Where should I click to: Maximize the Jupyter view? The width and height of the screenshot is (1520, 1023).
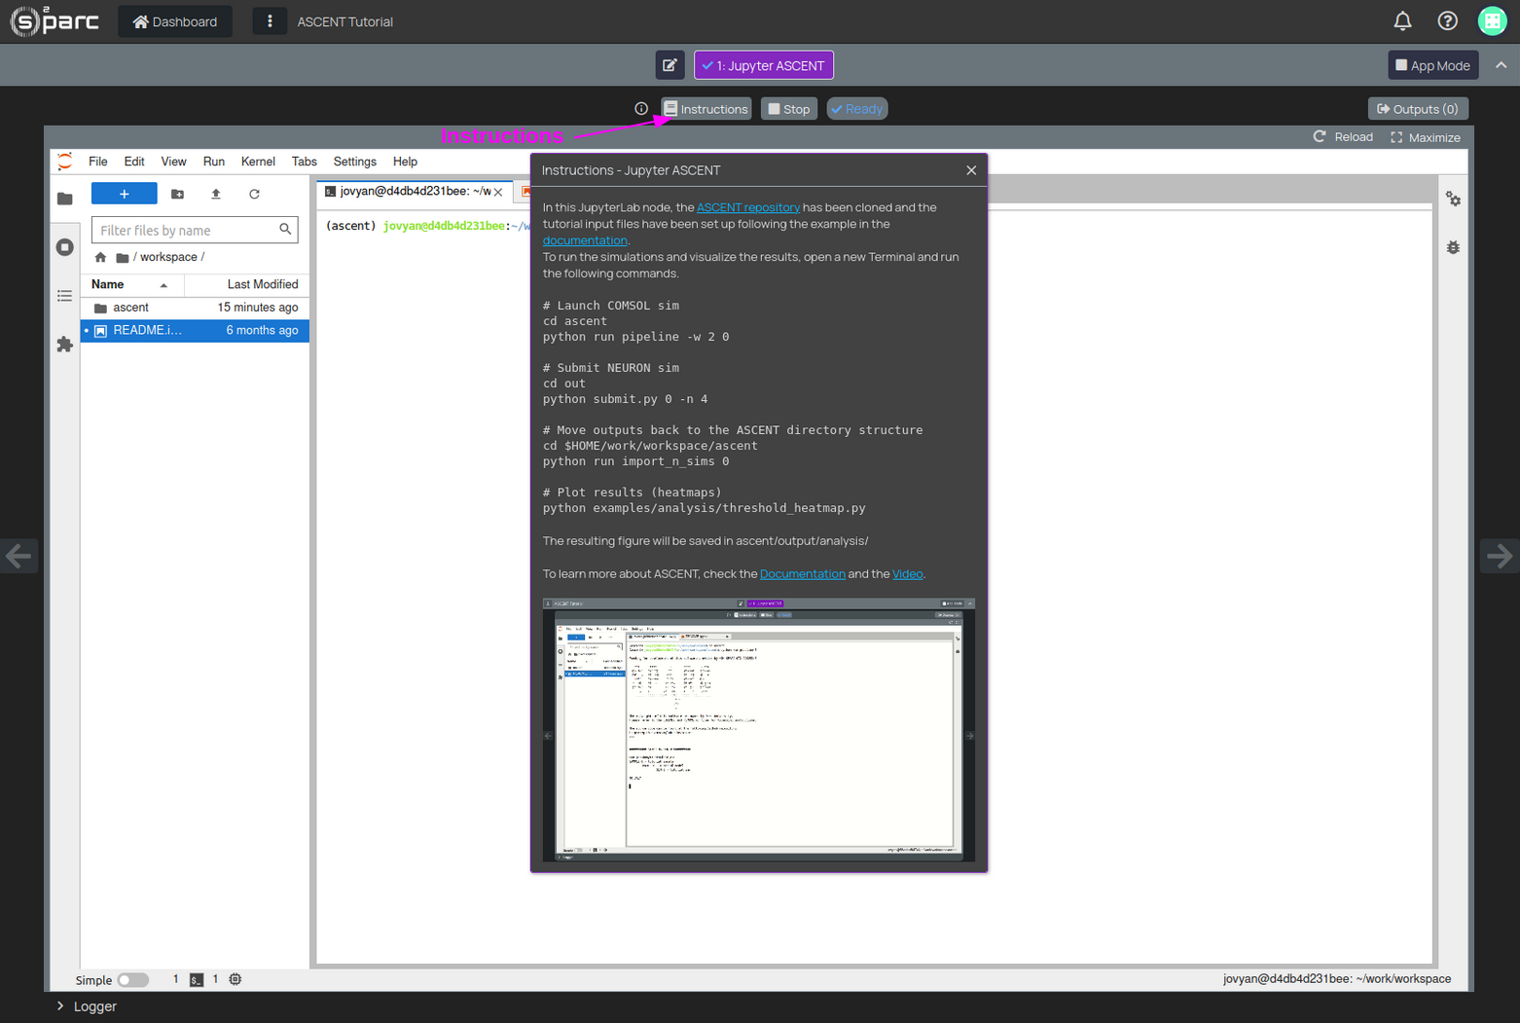(x=1426, y=137)
